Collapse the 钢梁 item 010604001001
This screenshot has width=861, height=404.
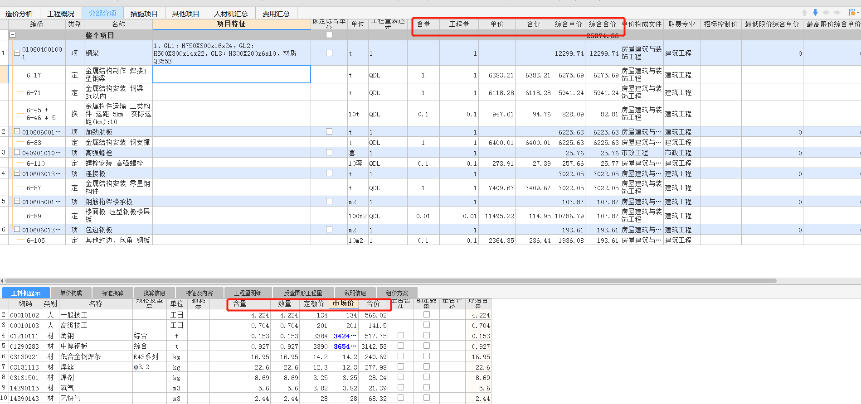[17, 53]
